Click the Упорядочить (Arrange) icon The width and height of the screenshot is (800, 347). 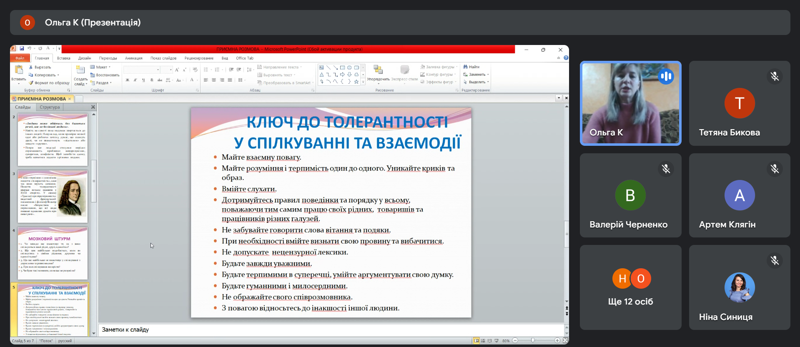point(378,70)
